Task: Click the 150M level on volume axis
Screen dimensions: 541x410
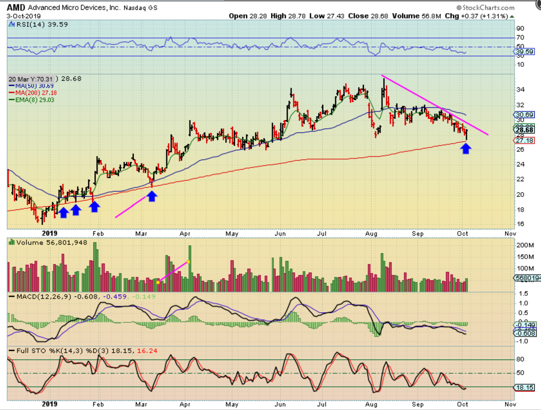Action: [x=525, y=257]
